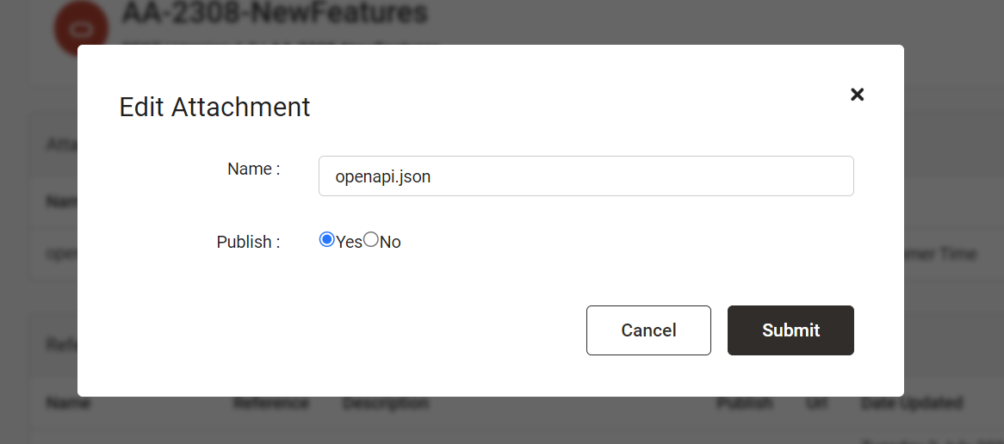This screenshot has height=444, width=1004.
Task: Click the AA-2308-NewFeatures page title
Action: click(274, 12)
